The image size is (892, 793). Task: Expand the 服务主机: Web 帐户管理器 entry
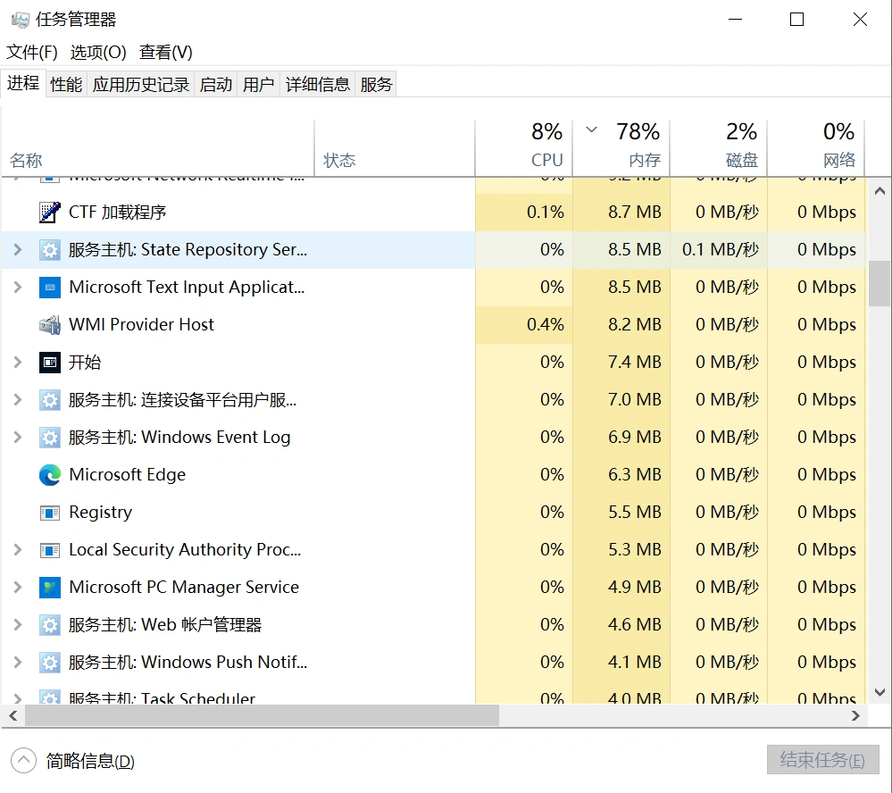16,624
